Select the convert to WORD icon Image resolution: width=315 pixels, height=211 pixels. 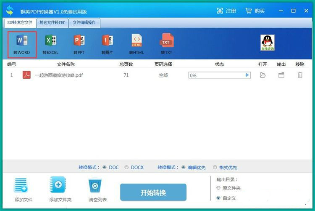pyautogui.click(x=22, y=45)
